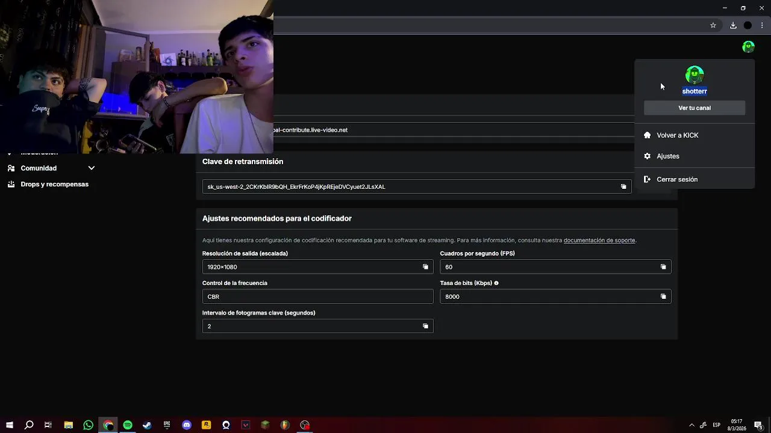Click the shotterr username text
Viewport: 771px width, 433px height.
click(x=695, y=91)
